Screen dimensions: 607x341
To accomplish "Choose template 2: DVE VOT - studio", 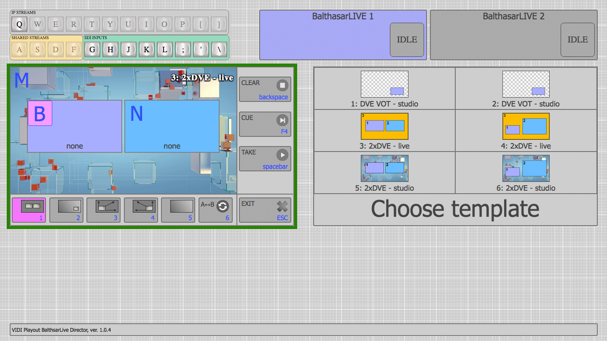I will (526, 88).
